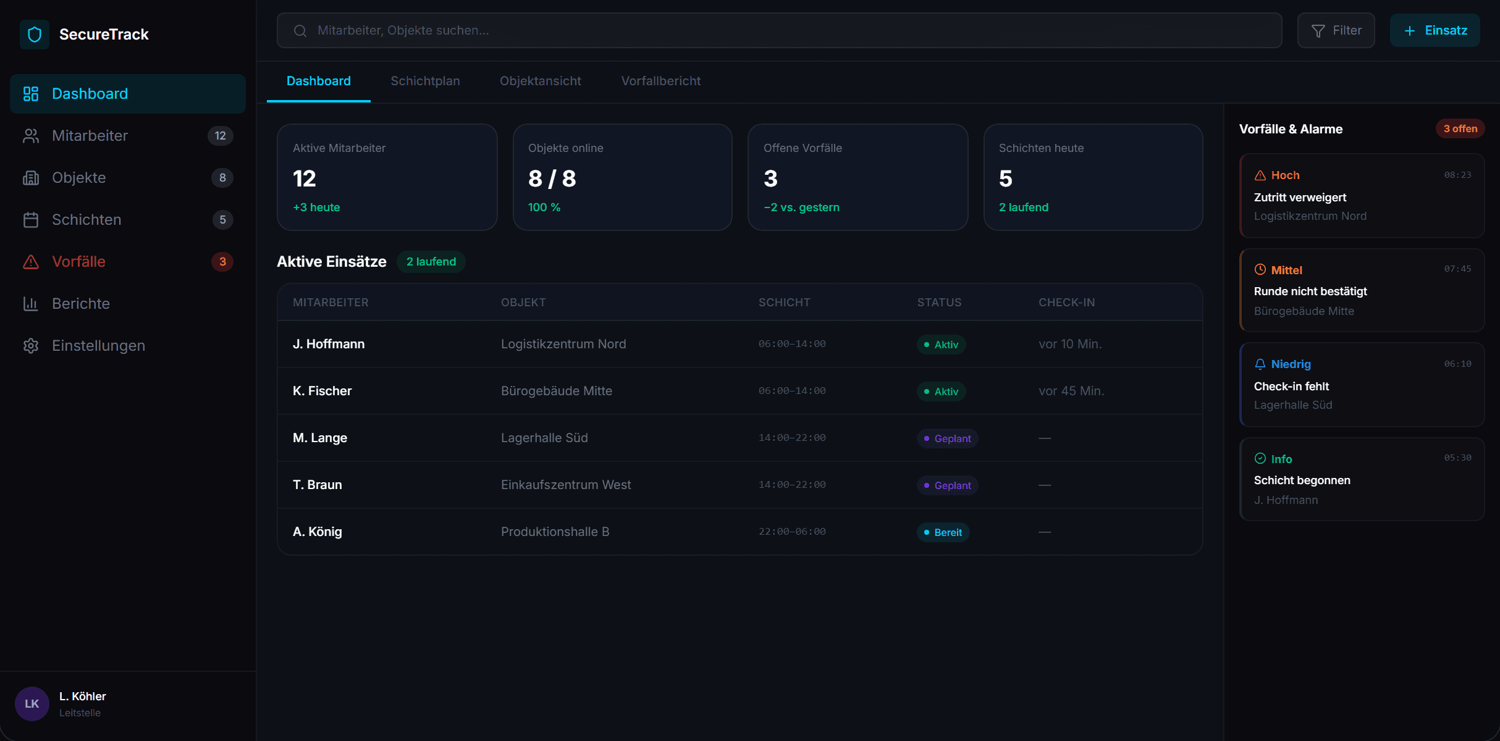Click the LK user avatar
Screen dimensions: 1500x741
pyautogui.click(x=32, y=704)
